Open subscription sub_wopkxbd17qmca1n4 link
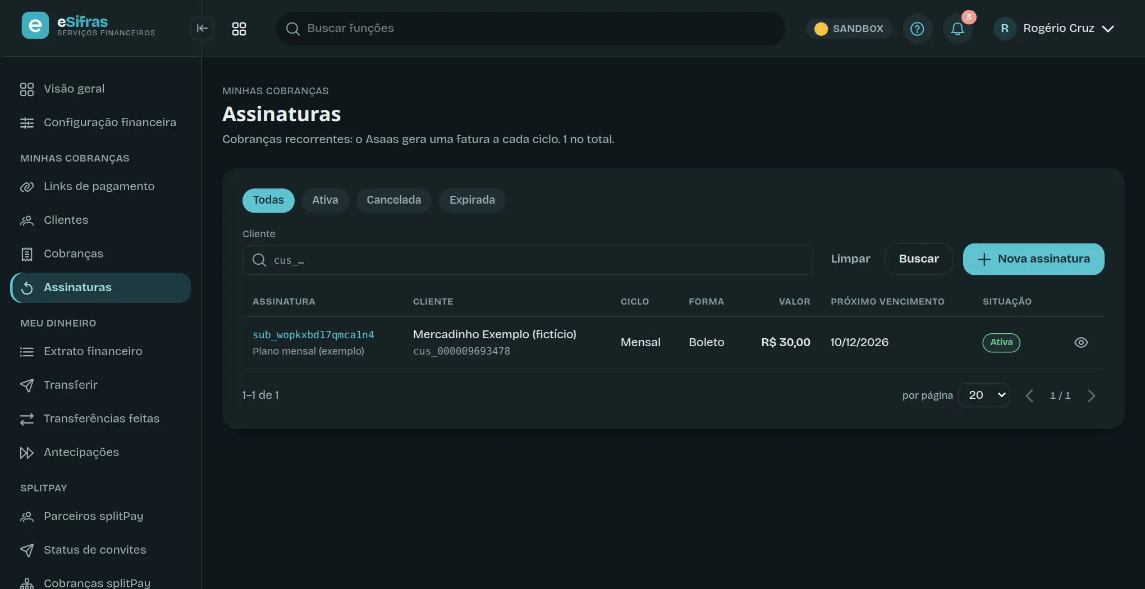The height and width of the screenshot is (589, 1145). [x=313, y=335]
